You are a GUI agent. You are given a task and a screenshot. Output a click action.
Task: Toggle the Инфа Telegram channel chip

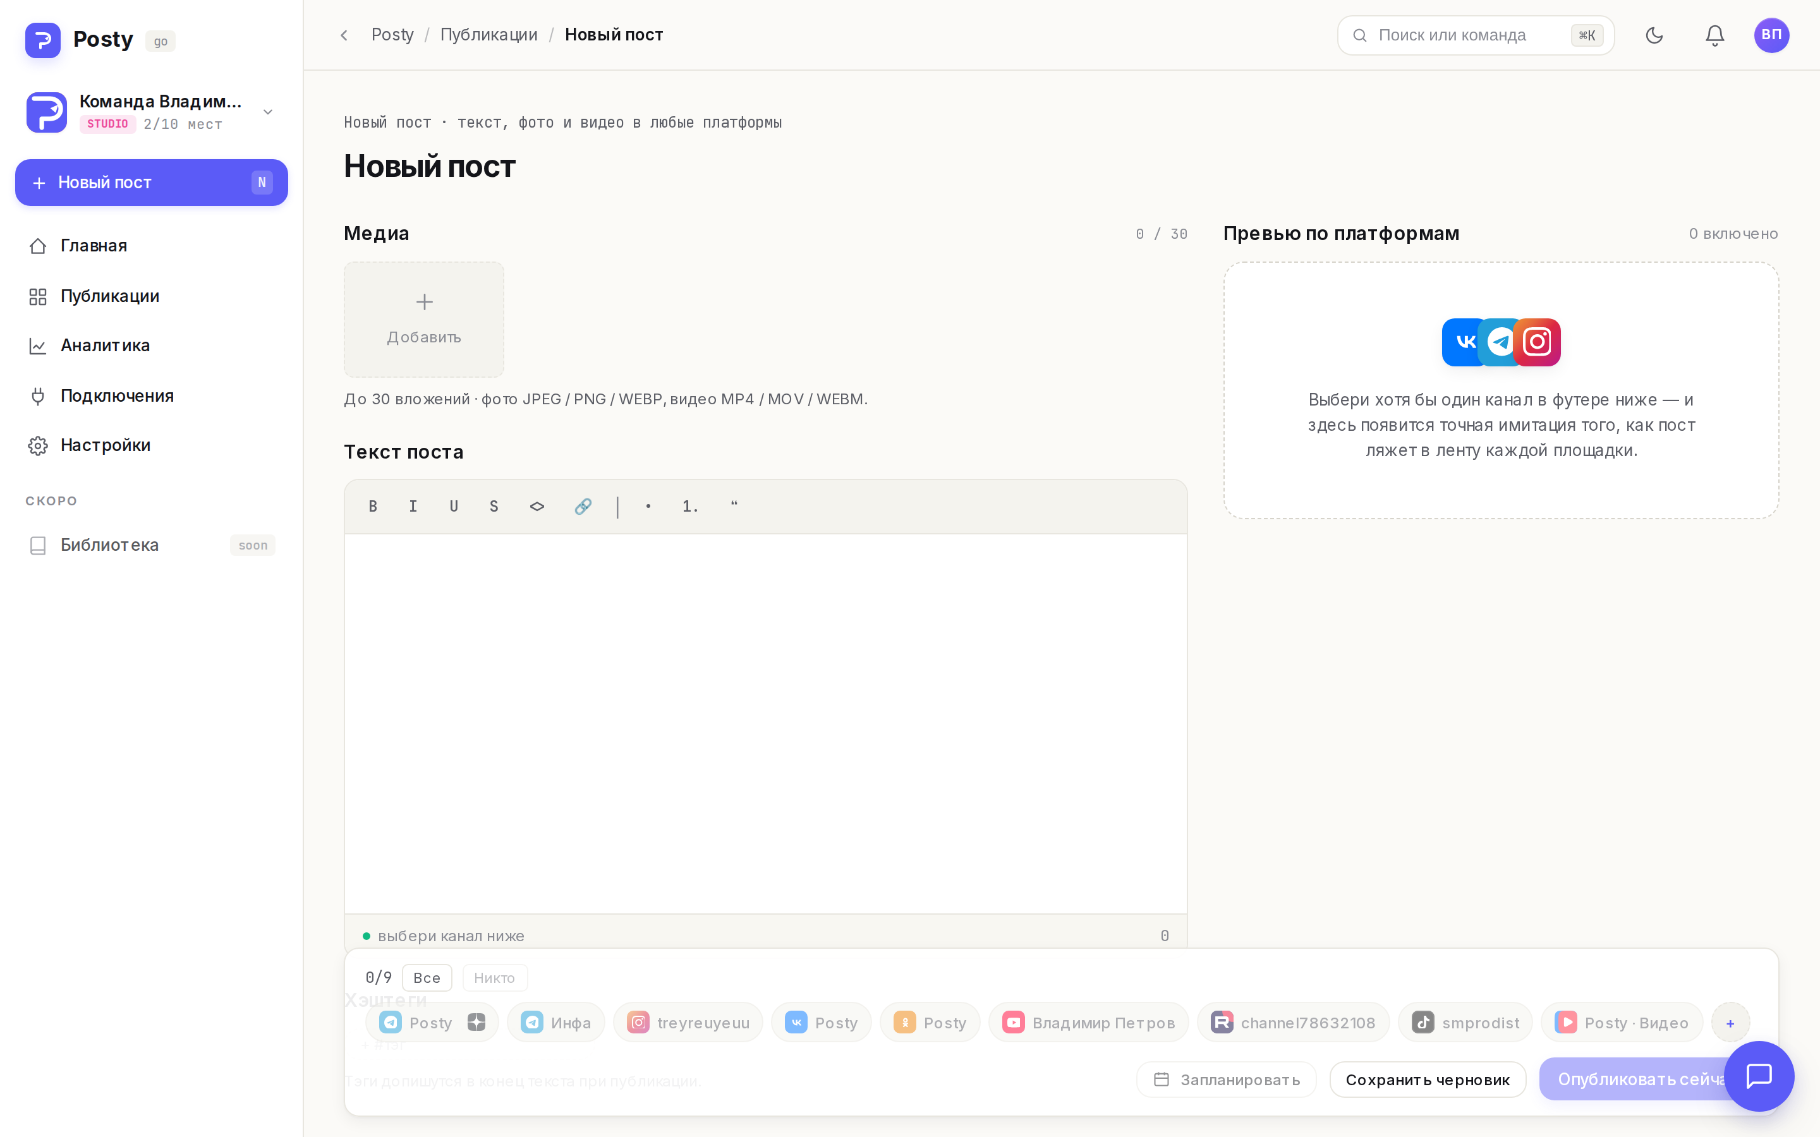[555, 1022]
